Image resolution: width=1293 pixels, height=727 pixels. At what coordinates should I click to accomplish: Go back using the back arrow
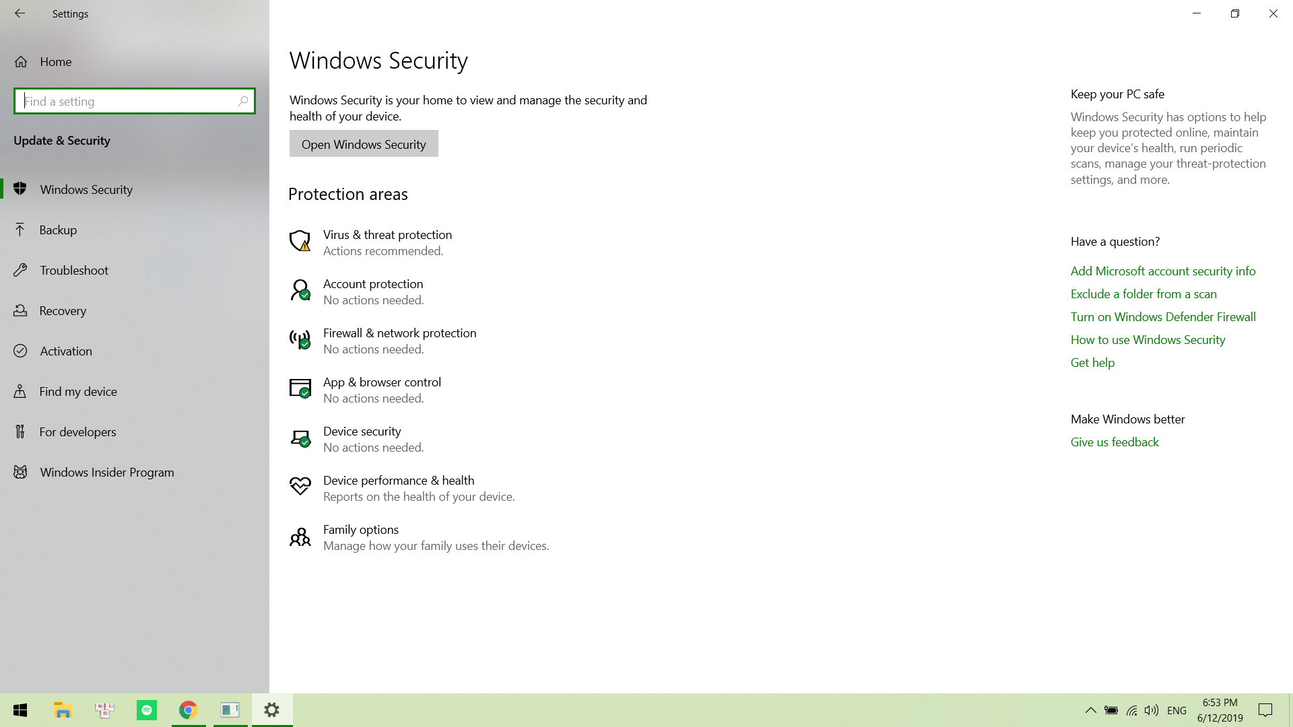pyautogui.click(x=20, y=13)
